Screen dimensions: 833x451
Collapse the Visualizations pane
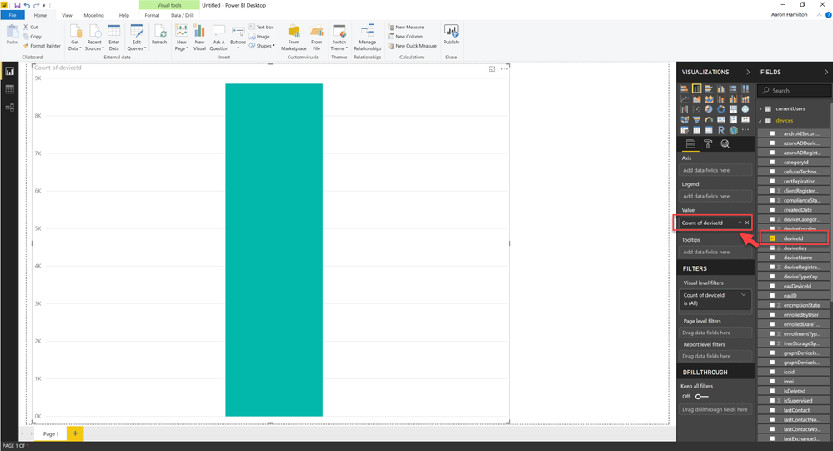pos(748,72)
